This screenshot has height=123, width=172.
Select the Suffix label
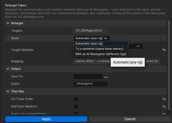coord(15,84)
